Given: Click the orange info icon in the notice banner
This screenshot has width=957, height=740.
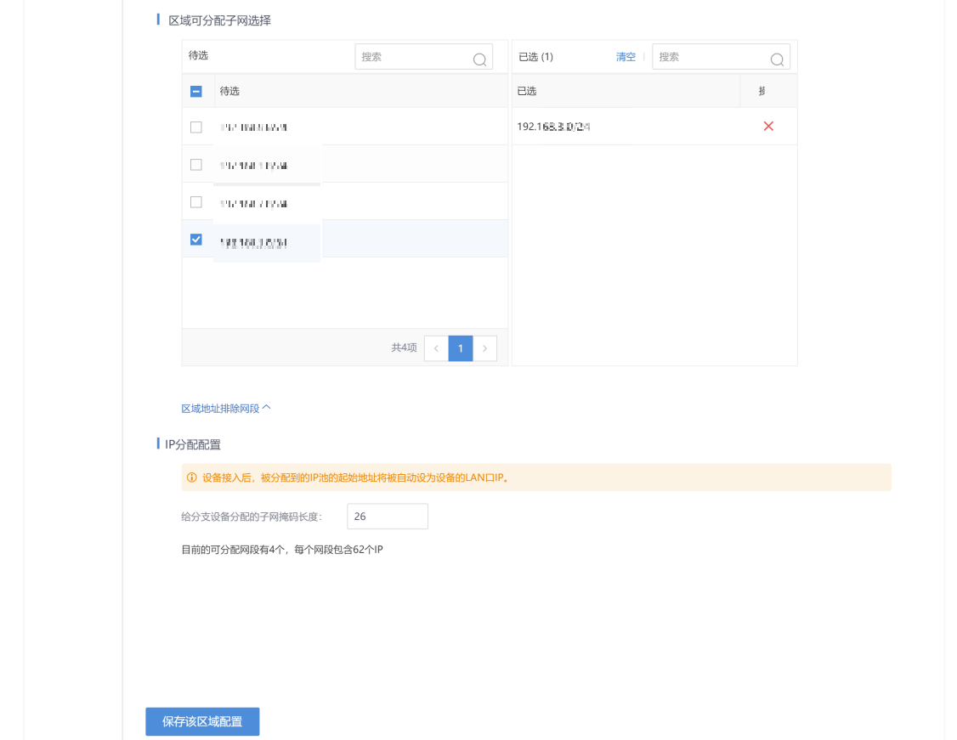Looking at the screenshot, I should (191, 477).
